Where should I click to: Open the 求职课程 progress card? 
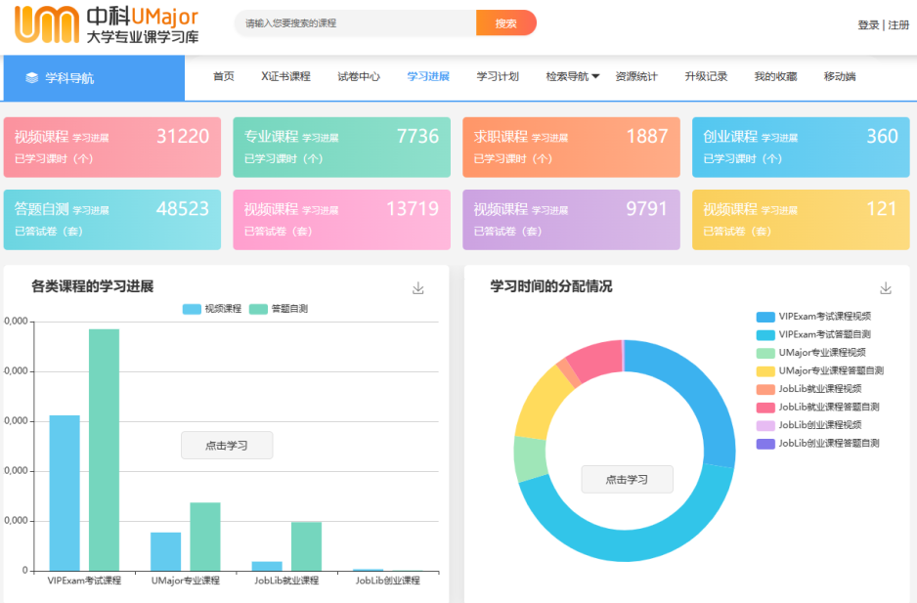[571, 147]
